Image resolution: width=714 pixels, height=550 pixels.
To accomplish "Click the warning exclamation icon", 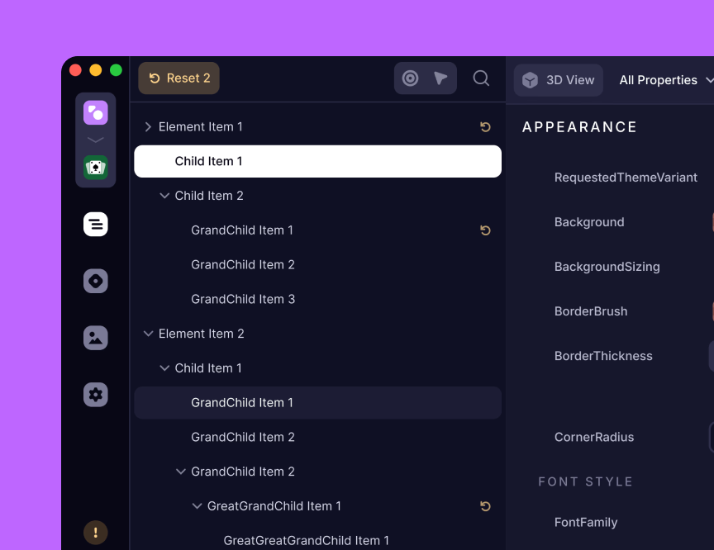I will 96,533.
